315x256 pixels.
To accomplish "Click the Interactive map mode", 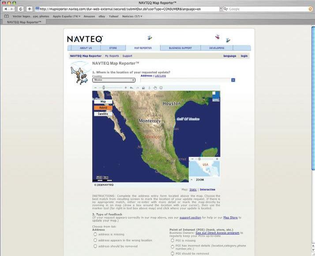I will pyautogui.click(x=207, y=190).
